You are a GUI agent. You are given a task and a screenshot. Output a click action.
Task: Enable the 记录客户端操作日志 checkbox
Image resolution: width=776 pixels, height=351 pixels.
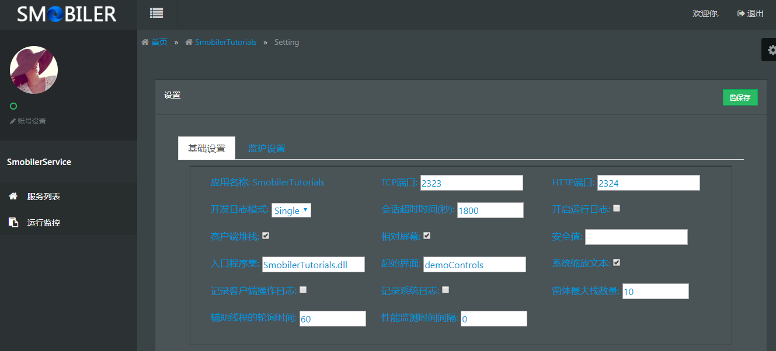(x=303, y=290)
